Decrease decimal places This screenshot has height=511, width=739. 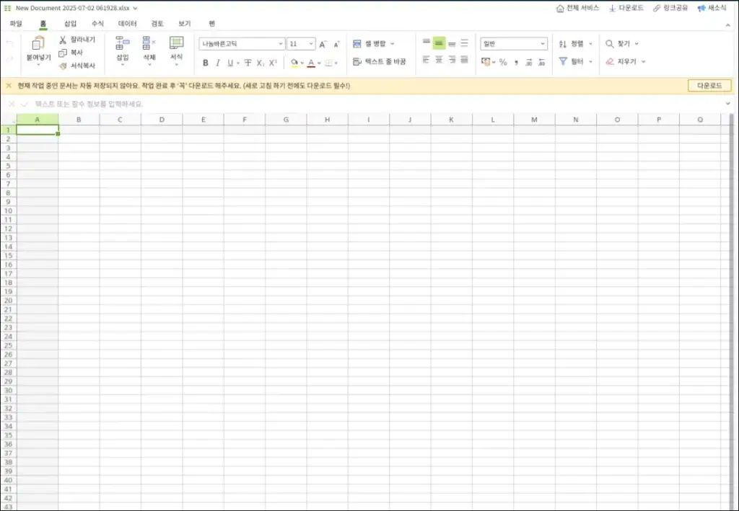click(541, 62)
